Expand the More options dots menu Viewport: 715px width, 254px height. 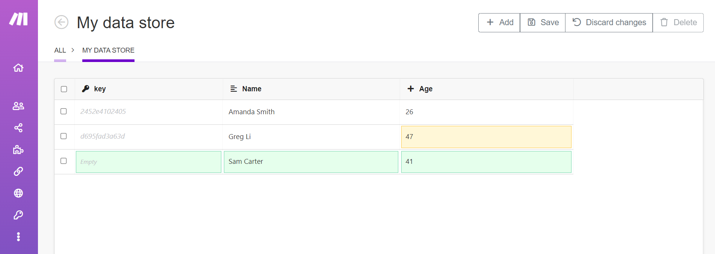(18, 237)
